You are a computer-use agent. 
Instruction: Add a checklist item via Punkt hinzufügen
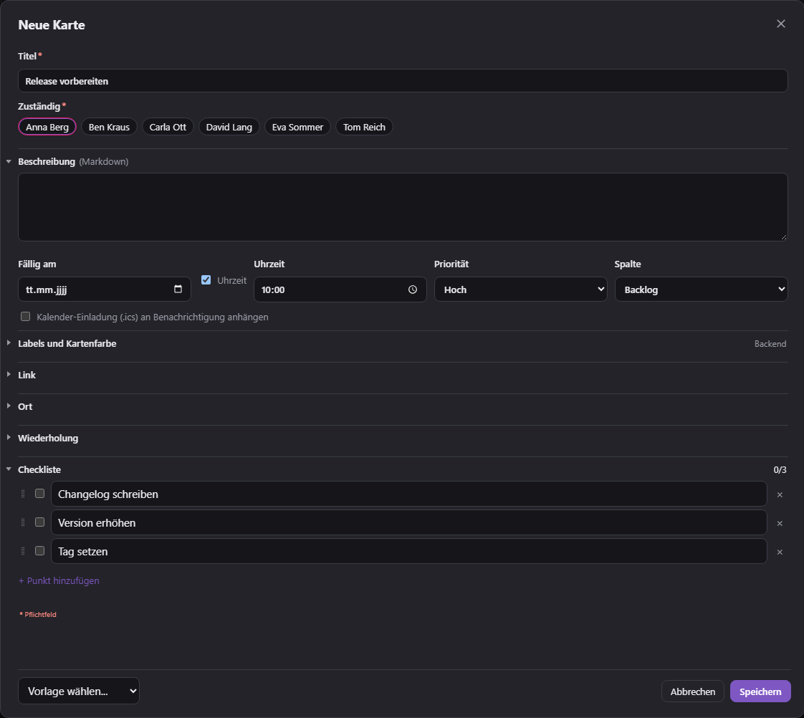pos(59,580)
